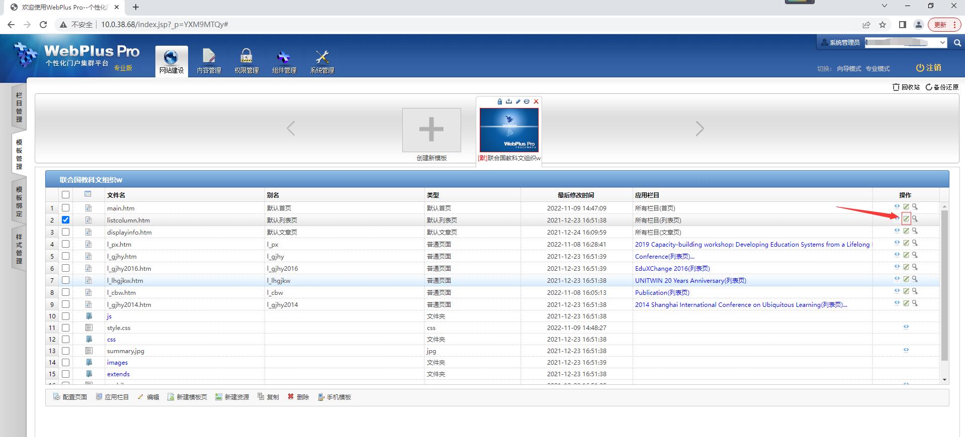Click the right arrow in template carousel
Screen dimensions: 965x437
point(699,129)
